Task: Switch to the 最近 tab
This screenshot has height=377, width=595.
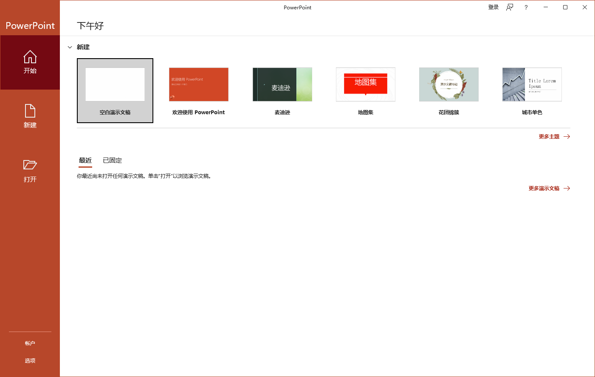Action: (85, 160)
